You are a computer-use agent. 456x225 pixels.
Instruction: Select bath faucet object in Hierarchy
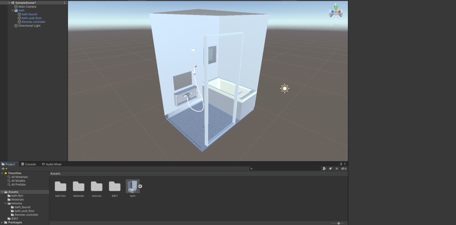click(29, 14)
